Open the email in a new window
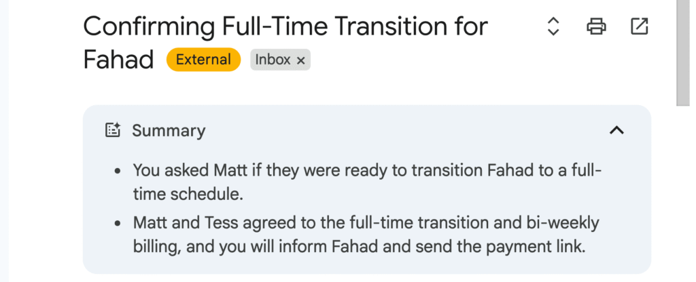Viewport: 696px width, 282px height. [x=639, y=26]
